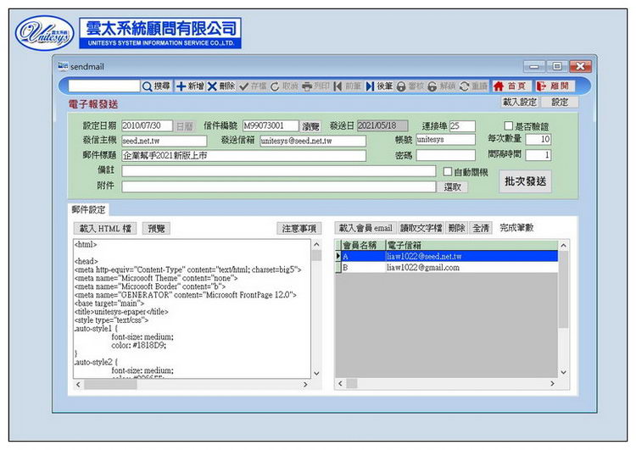Pick an attachment with the 選取 button

click(x=455, y=186)
